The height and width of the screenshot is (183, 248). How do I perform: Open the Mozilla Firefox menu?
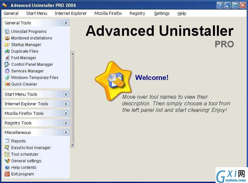click(108, 13)
